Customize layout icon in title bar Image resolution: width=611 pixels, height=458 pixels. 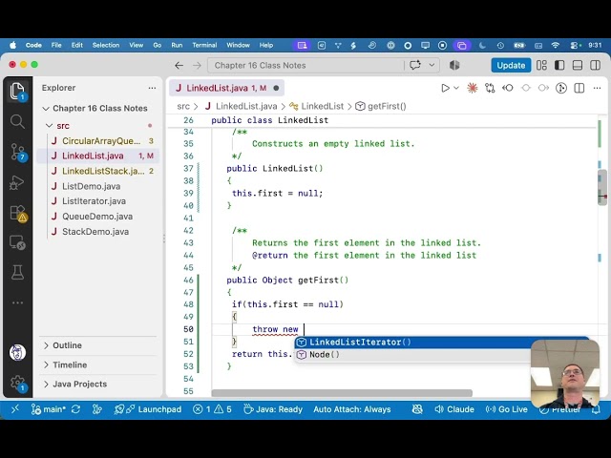[x=541, y=65]
